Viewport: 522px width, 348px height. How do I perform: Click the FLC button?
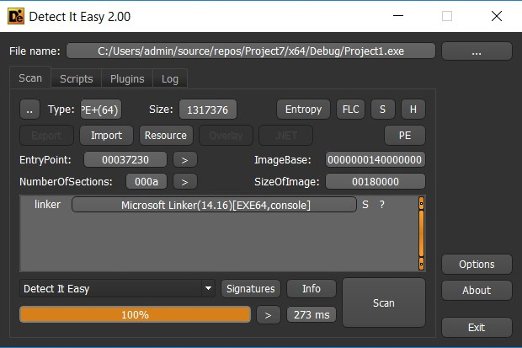pos(349,110)
